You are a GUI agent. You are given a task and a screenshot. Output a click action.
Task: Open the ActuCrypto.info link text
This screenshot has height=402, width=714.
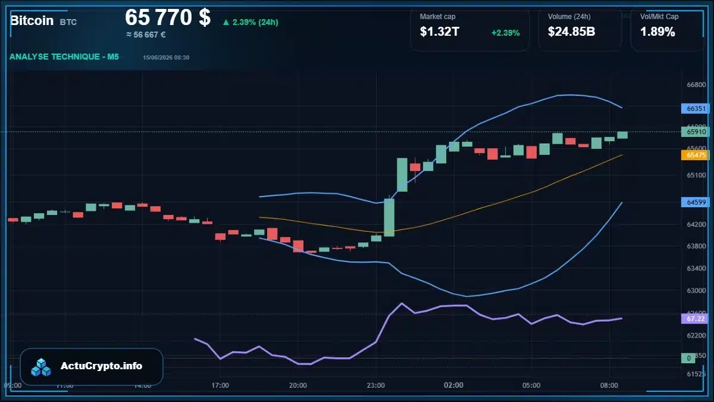tap(102, 366)
